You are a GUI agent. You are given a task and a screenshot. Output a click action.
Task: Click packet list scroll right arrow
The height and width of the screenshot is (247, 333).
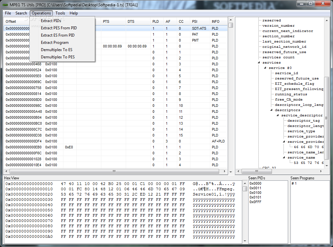tap(225, 171)
